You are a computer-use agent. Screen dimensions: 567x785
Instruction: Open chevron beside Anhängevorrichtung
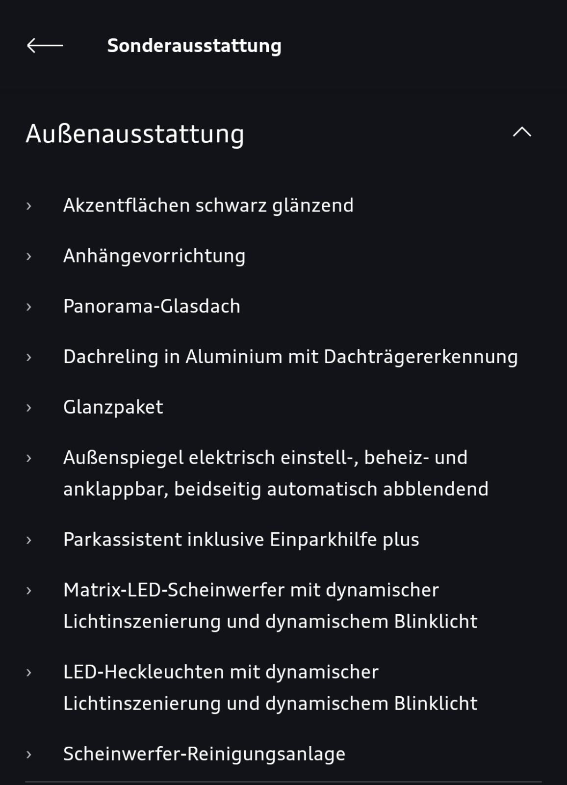[x=29, y=257]
